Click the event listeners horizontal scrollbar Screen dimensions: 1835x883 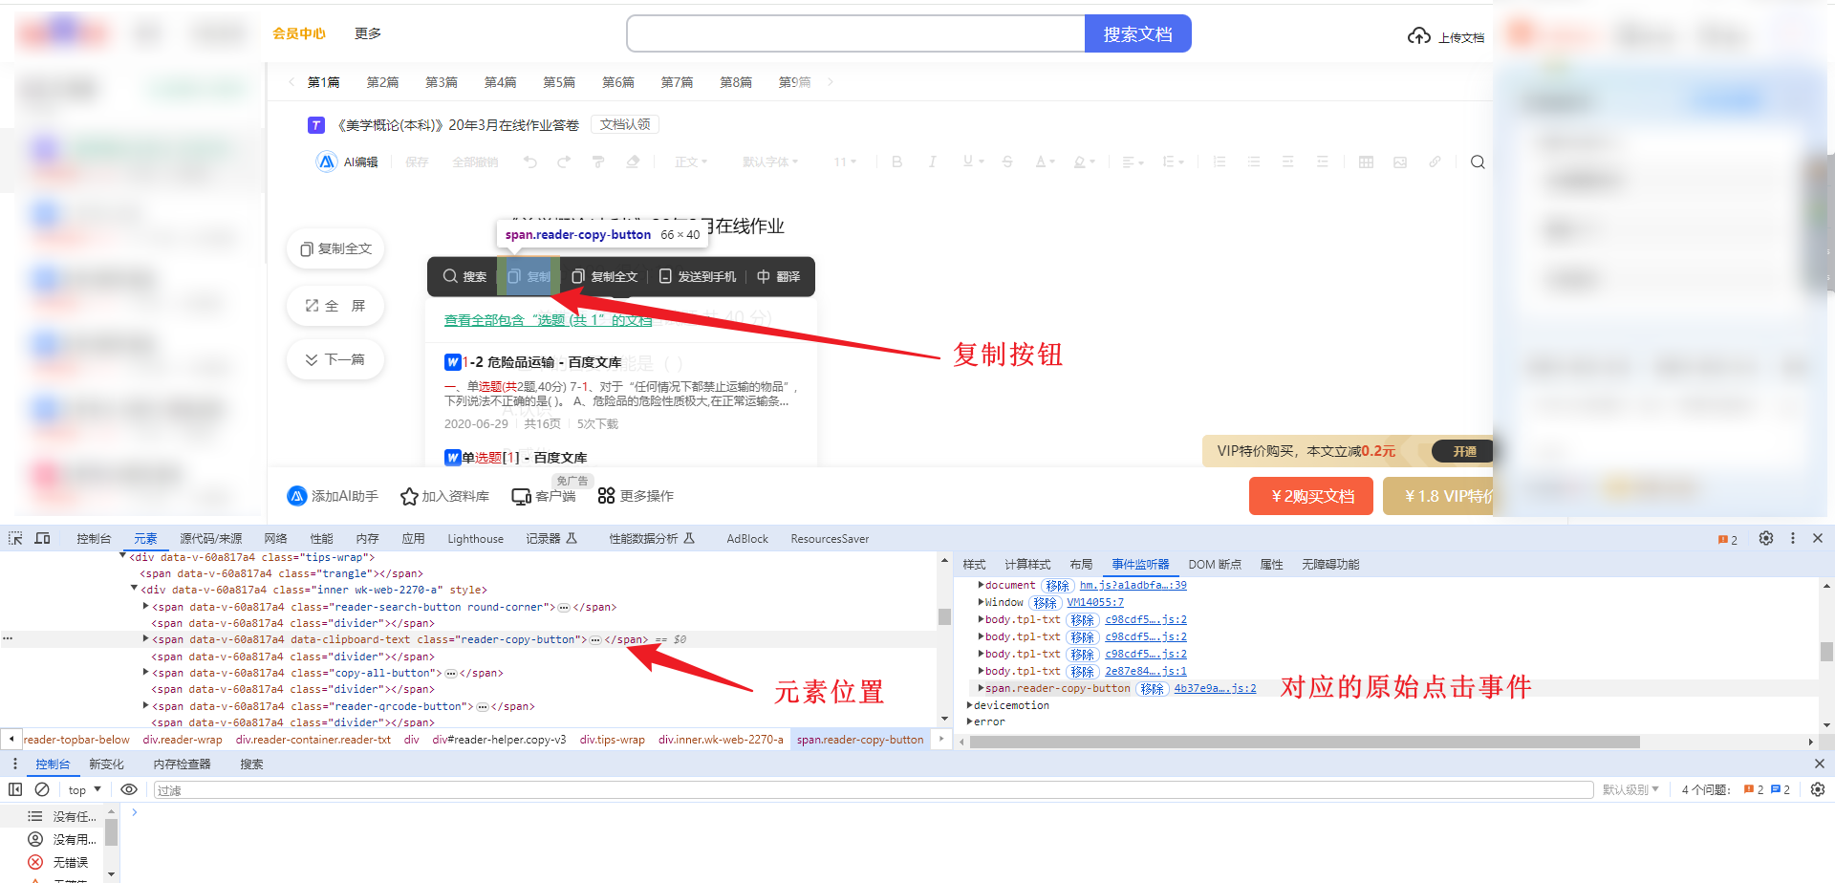(x=1306, y=742)
